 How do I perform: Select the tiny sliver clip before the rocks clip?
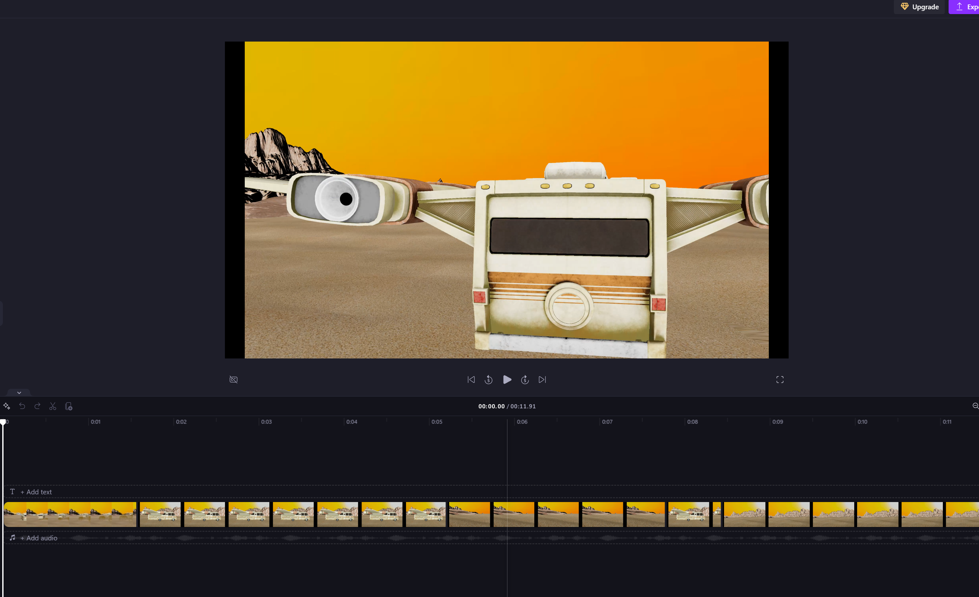click(x=716, y=515)
